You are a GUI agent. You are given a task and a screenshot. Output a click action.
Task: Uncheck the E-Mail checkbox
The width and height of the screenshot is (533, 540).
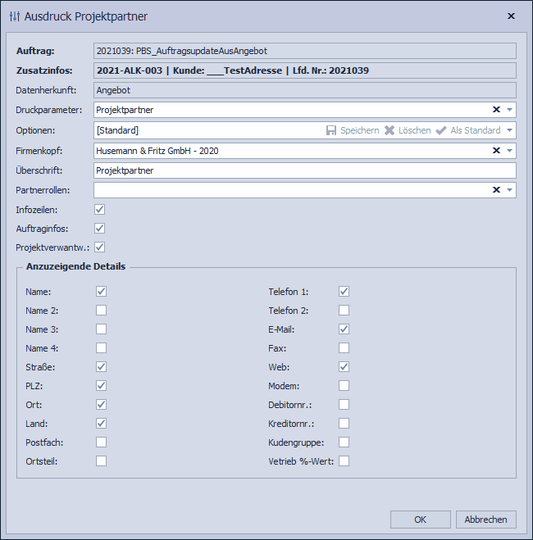tap(344, 329)
